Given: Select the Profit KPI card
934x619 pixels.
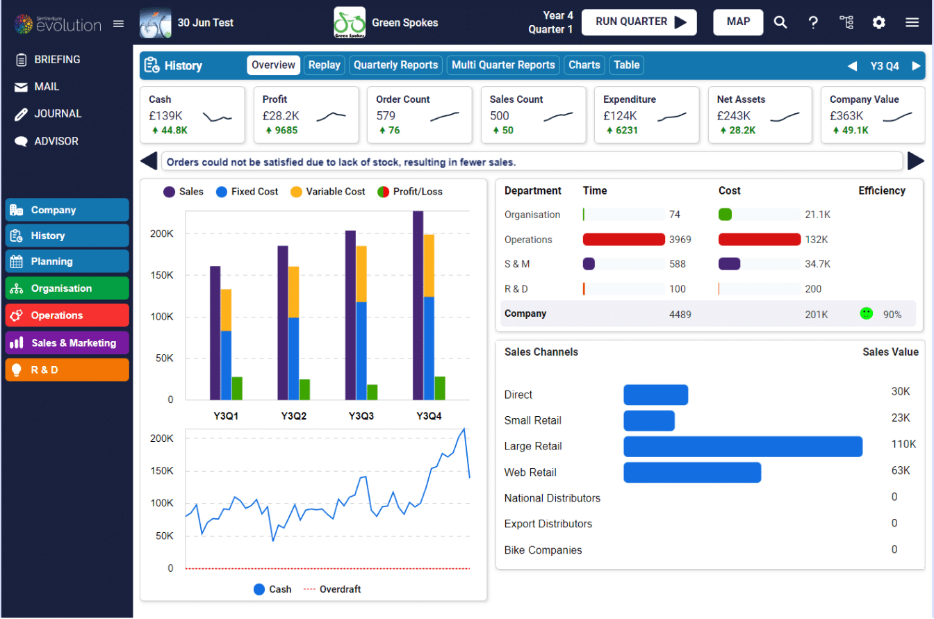Looking at the screenshot, I should tap(306, 115).
